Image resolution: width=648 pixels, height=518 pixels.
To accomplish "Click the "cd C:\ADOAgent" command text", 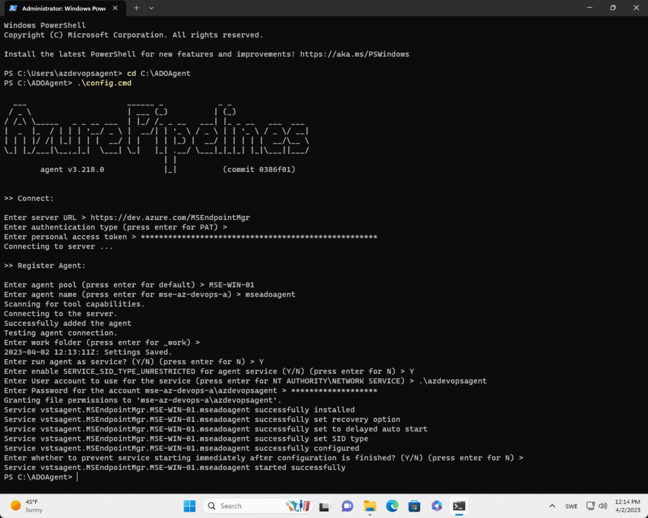I will coord(159,73).
